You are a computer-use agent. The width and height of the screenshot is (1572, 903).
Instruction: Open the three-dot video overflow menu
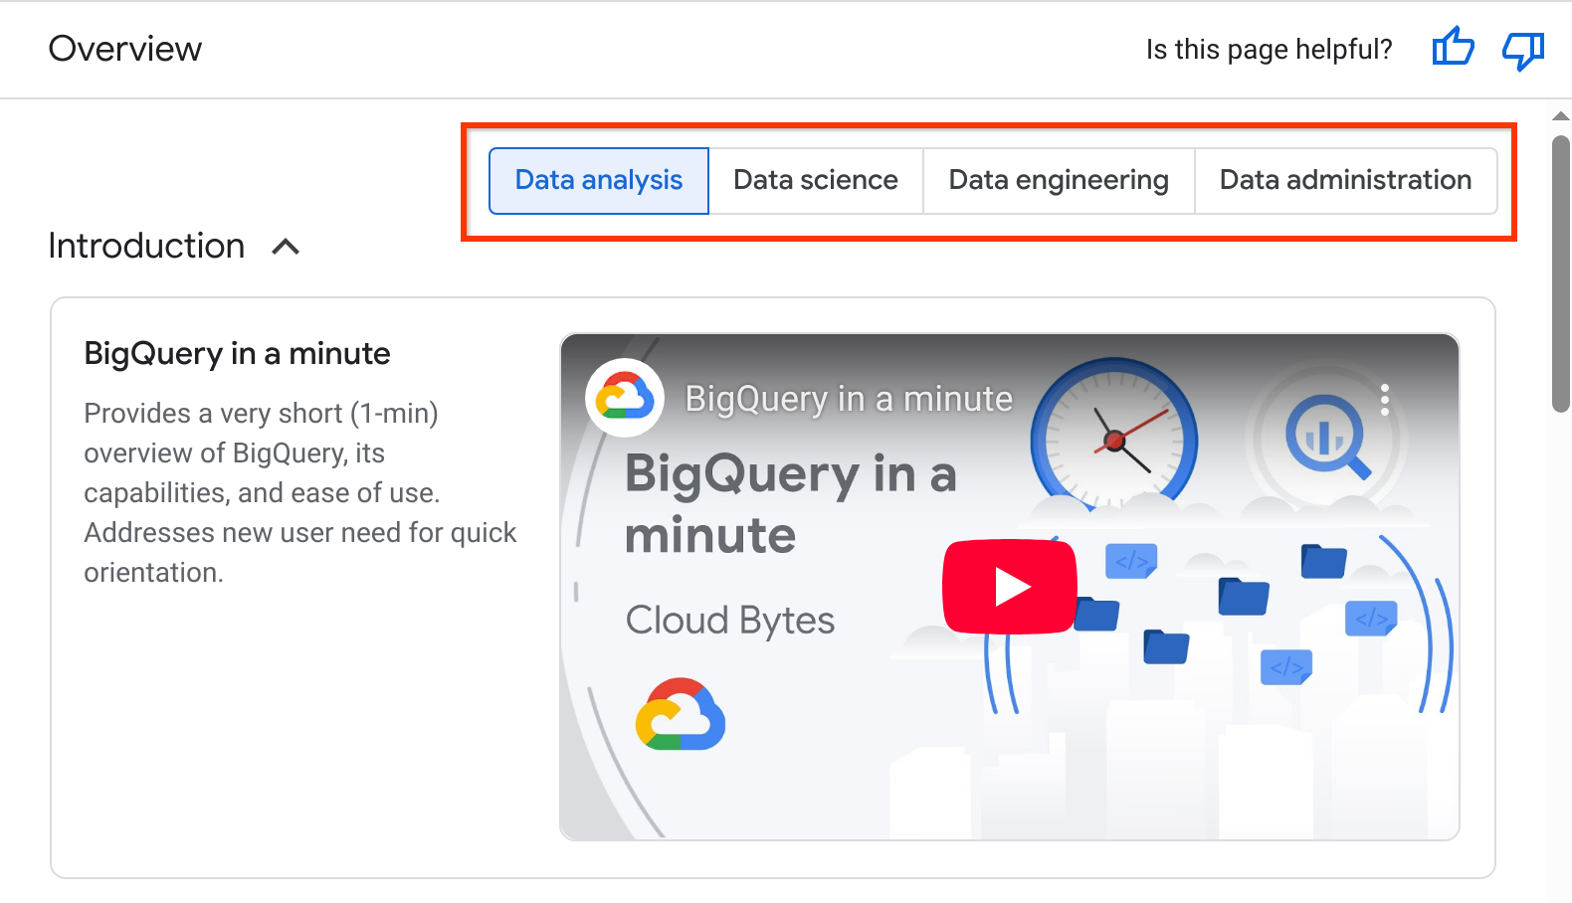(1384, 400)
